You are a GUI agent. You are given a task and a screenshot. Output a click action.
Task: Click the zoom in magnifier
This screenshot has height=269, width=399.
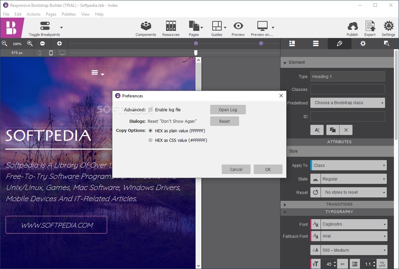pyautogui.click(x=30, y=43)
